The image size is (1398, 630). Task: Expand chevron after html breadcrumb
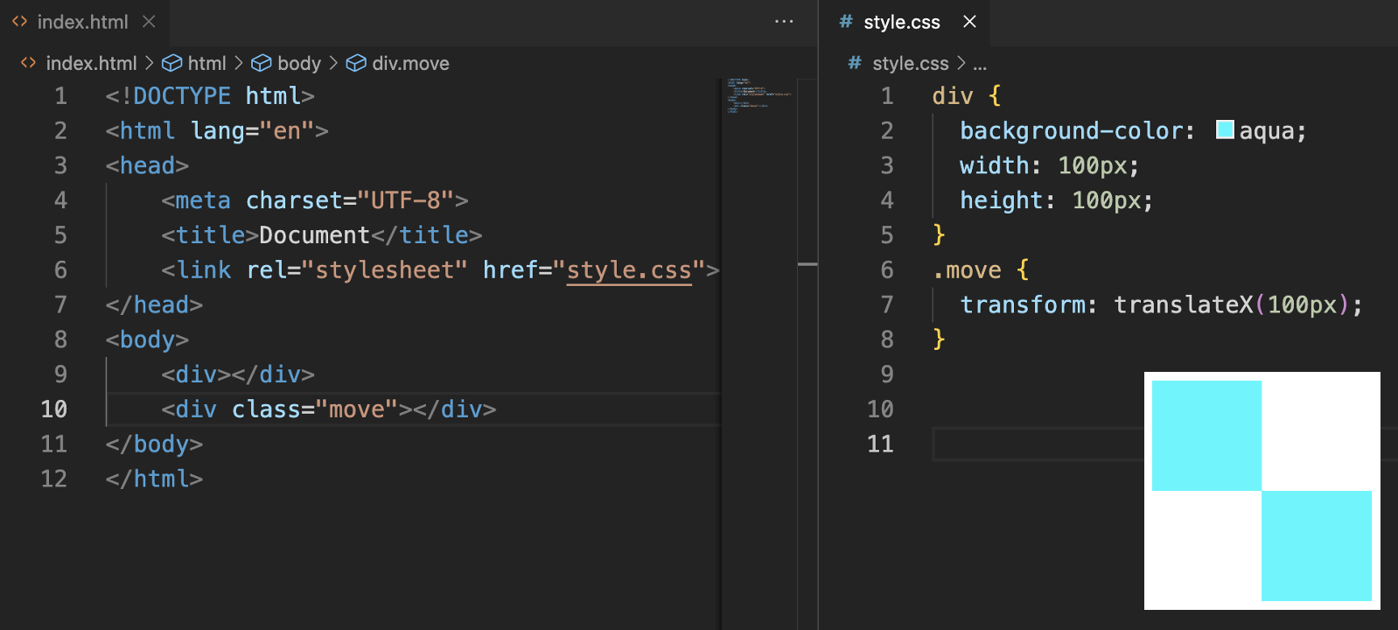coord(238,63)
